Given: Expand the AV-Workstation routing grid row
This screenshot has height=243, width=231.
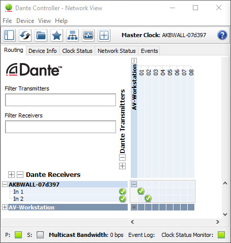Looking at the screenshot, I should click(134, 207).
